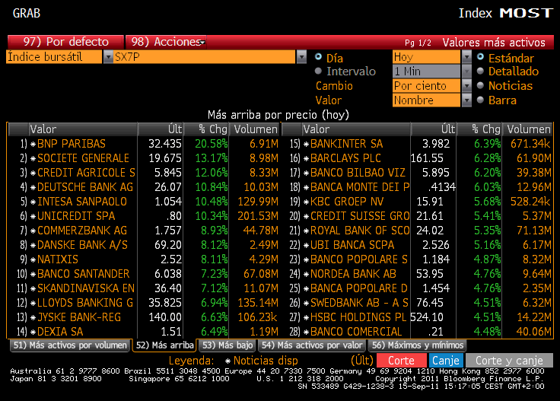Click the Índice bursátil field
This screenshot has width=560, height=401.
(54, 57)
